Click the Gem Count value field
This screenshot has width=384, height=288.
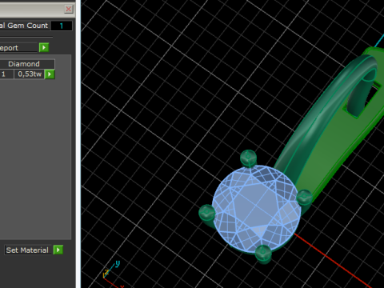coord(62,26)
